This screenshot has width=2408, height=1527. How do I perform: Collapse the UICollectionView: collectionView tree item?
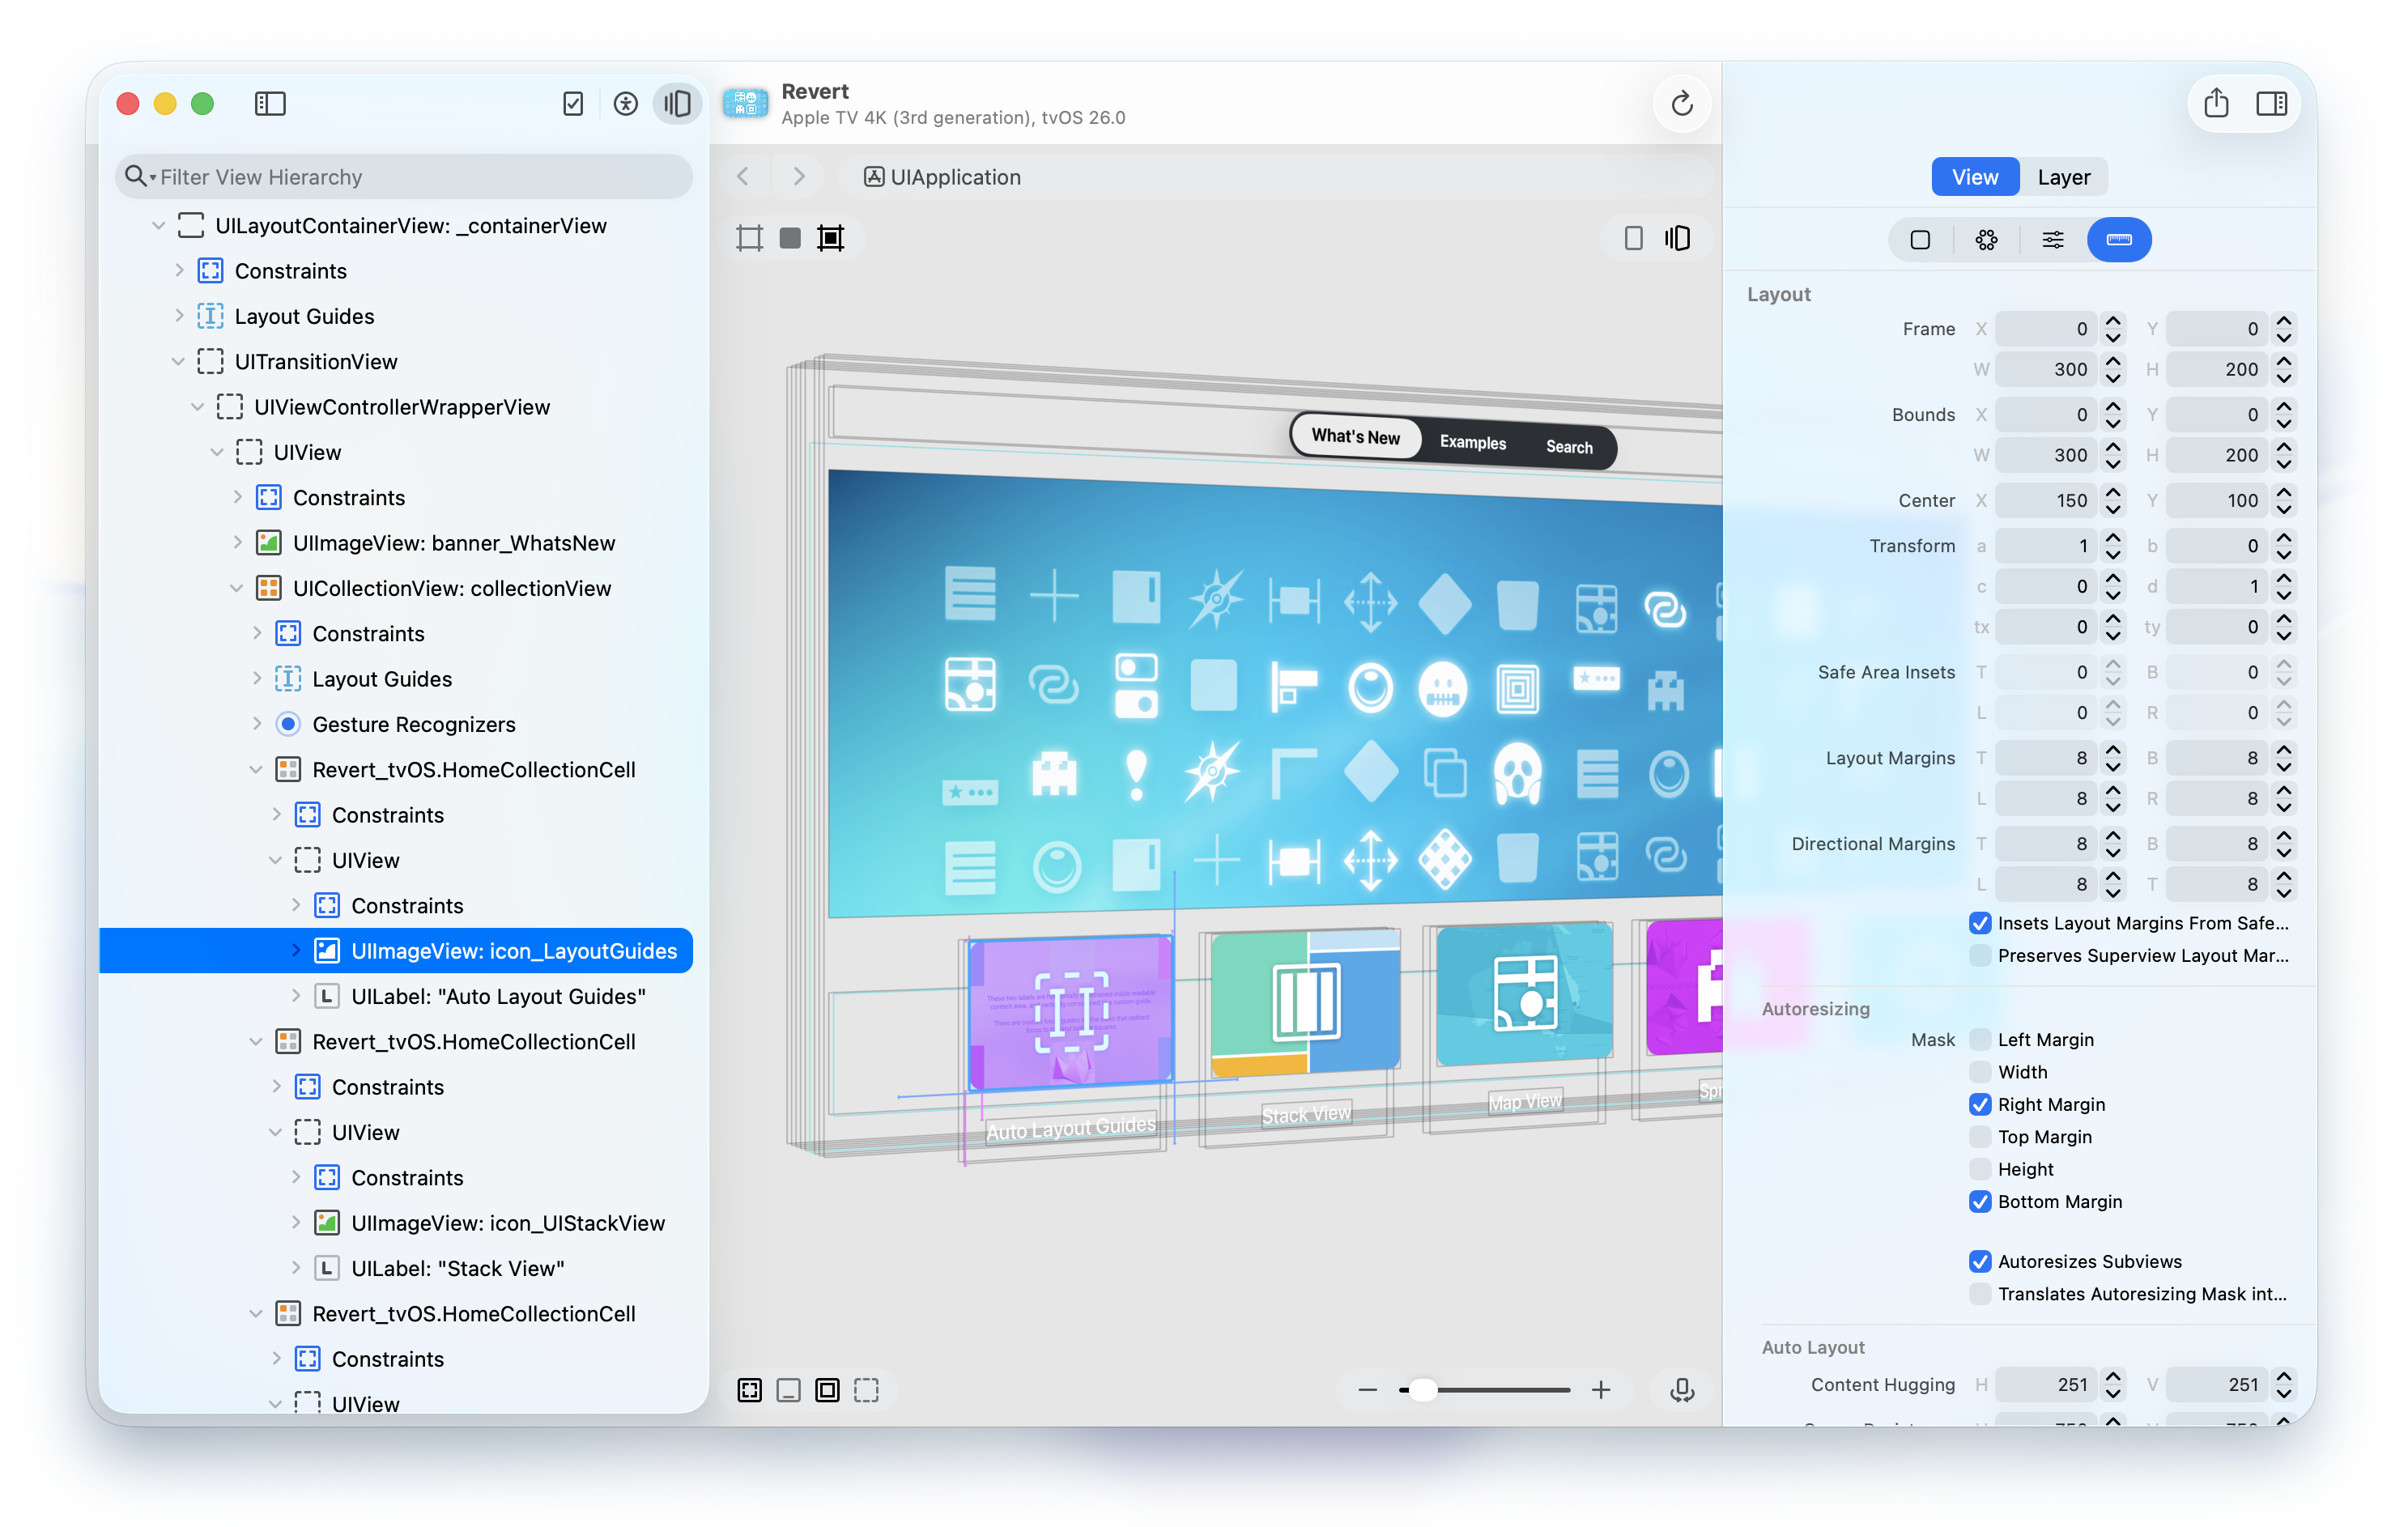(x=236, y=588)
